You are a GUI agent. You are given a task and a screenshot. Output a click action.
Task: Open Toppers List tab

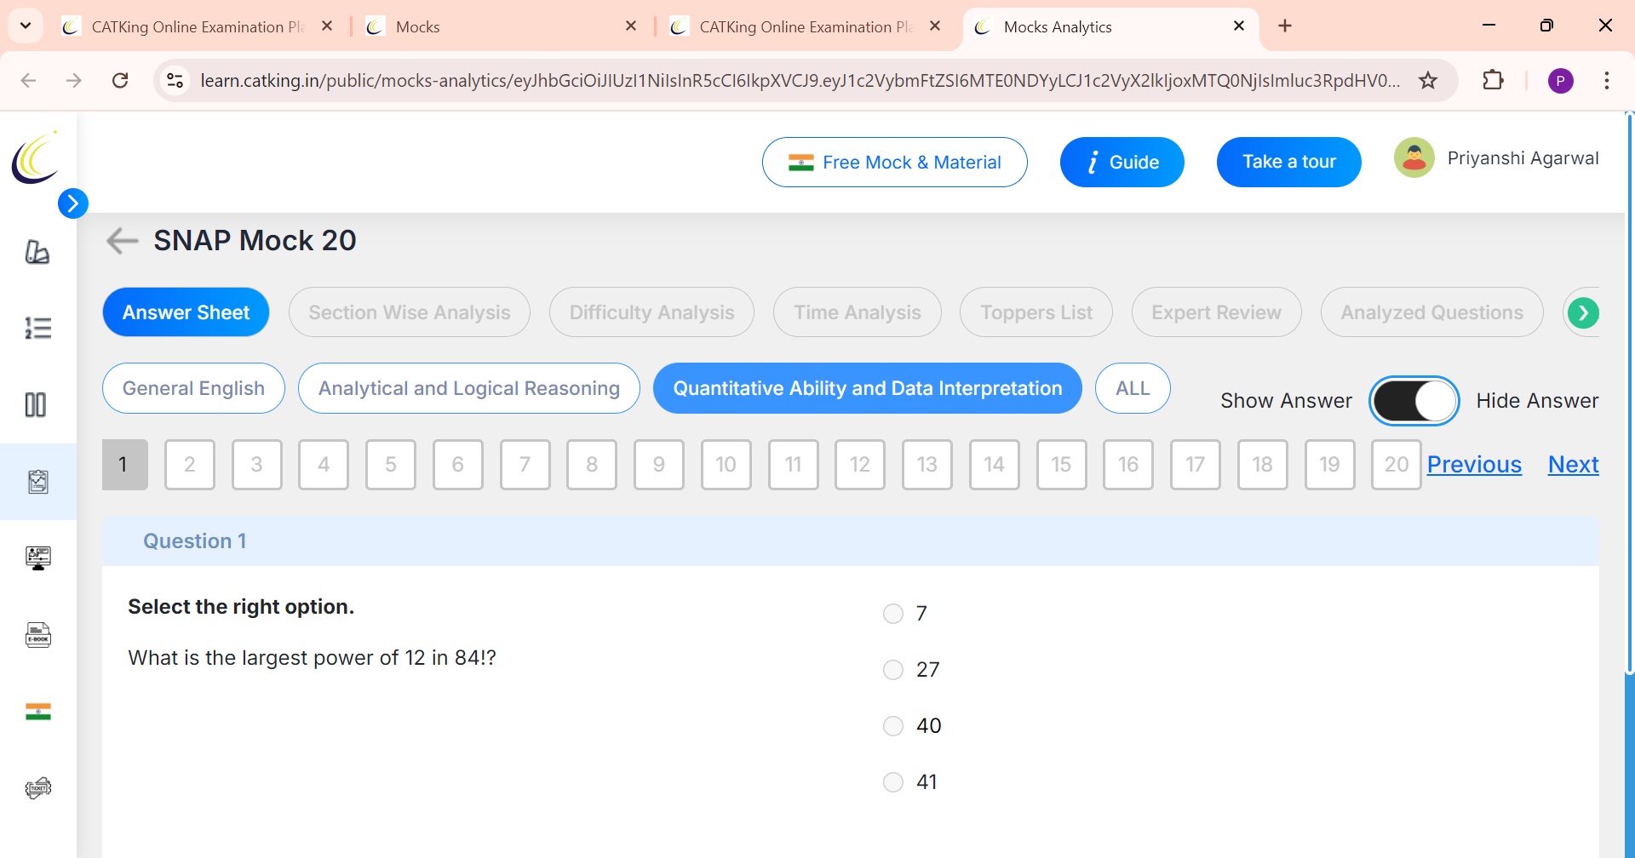pyautogui.click(x=1036, y=312)
